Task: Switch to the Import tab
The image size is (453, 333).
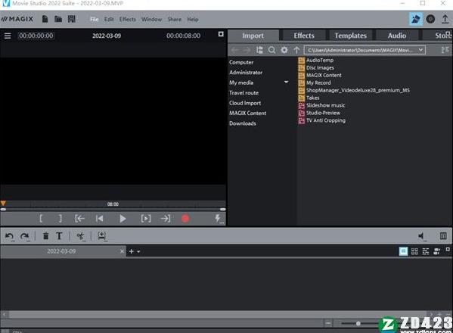Action: pyautogui.click(x=253, y=36)
